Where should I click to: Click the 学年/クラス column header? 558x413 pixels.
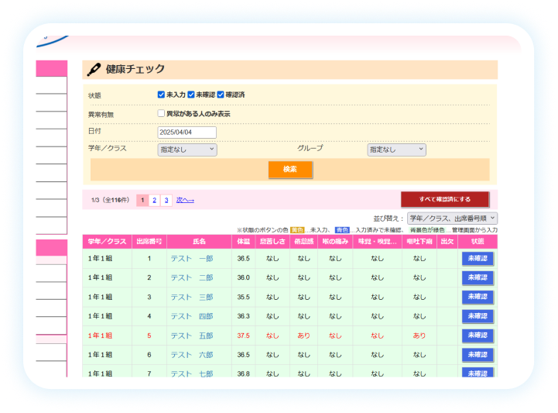107,242
